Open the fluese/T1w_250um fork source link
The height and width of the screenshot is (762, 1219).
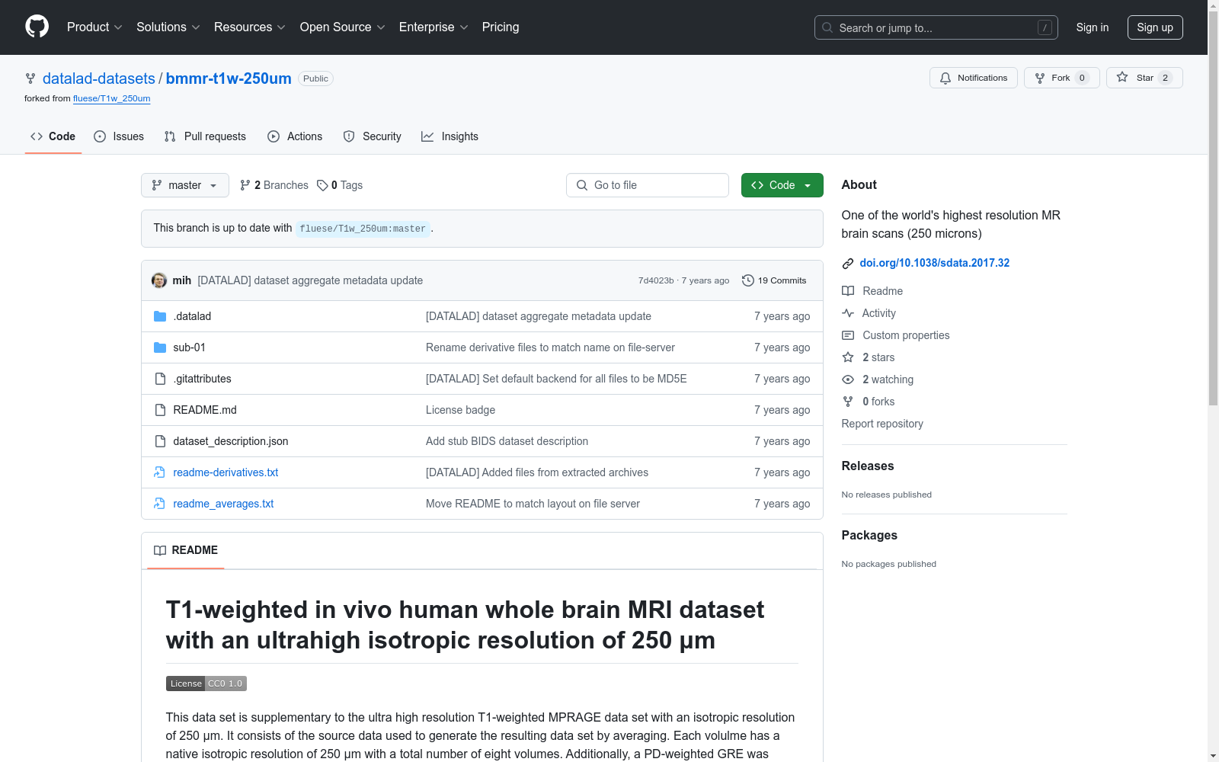pos(112,99)
